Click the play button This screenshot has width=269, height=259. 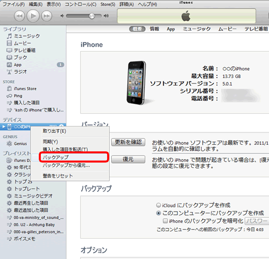33,16
